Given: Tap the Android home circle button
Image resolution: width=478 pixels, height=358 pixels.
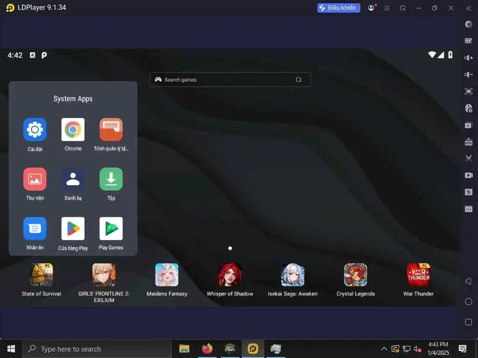Looking at the screenshot, I should click(x=469, y=302).
